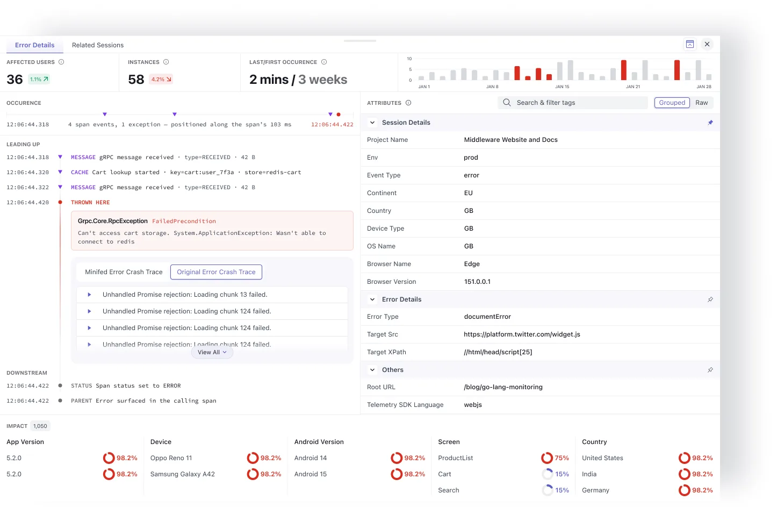Click the 98.2% ring for Android 15
The image size is (777, 515).
(397, 474)
